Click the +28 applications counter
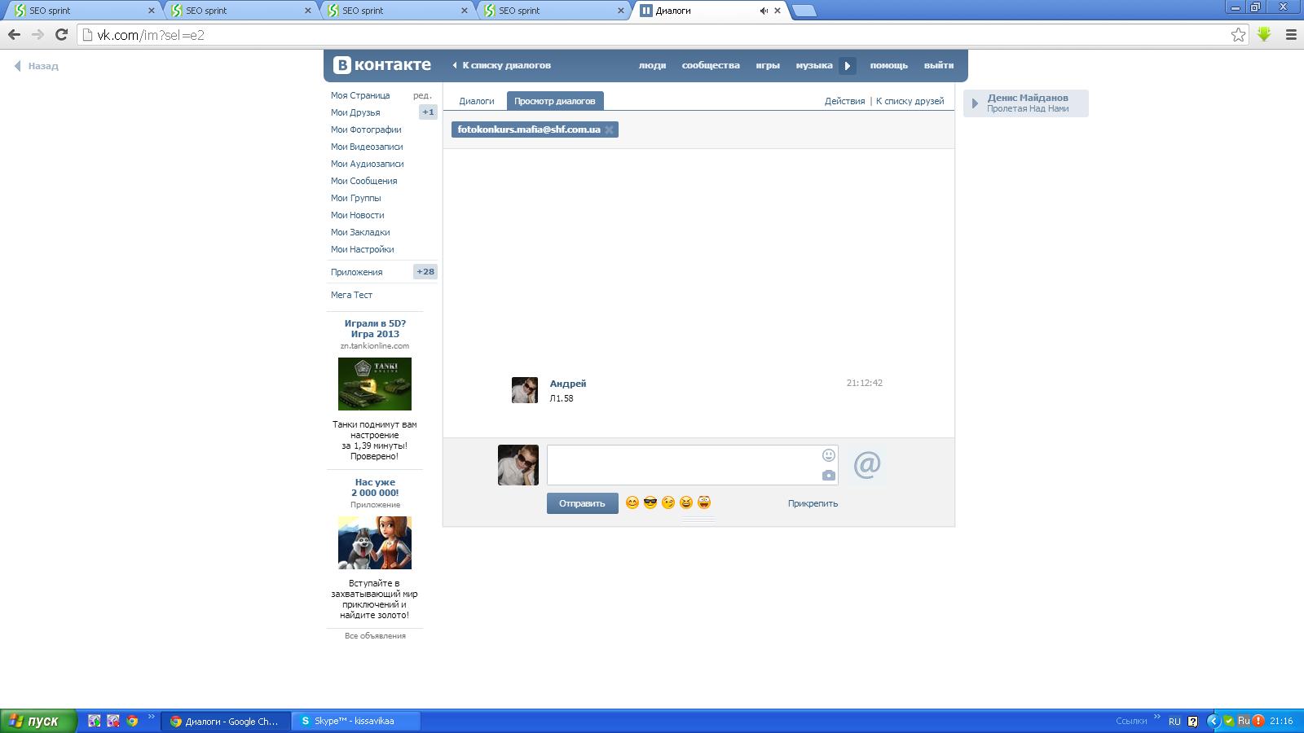This screenshot has height=733, width=1304. (425, 272)
